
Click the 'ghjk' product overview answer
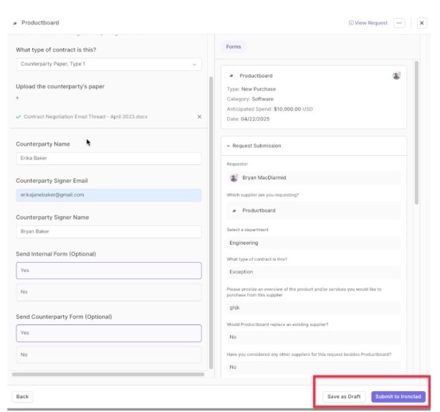[x=234, y=308]
